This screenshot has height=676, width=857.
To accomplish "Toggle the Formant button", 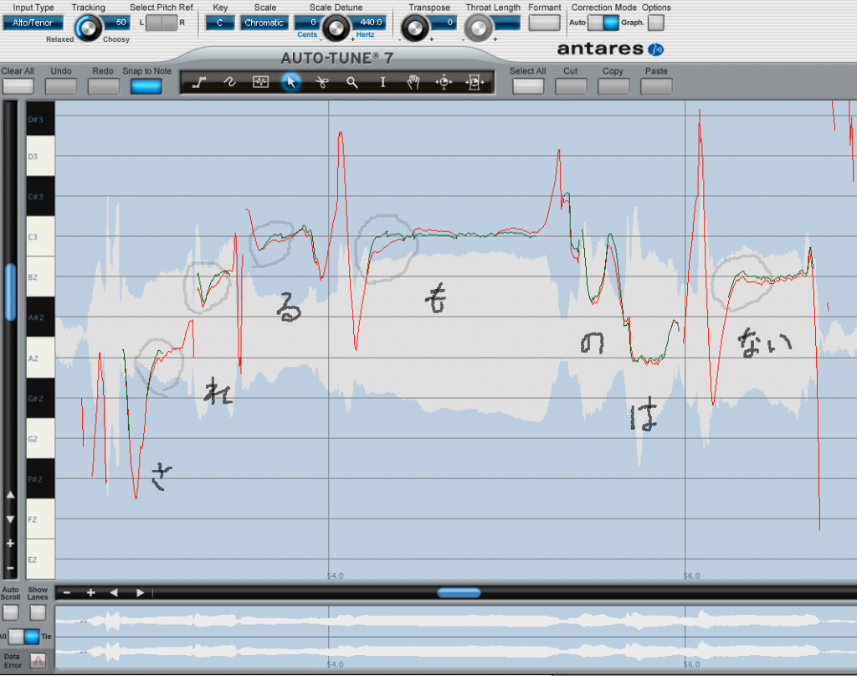I will [544, 23].
